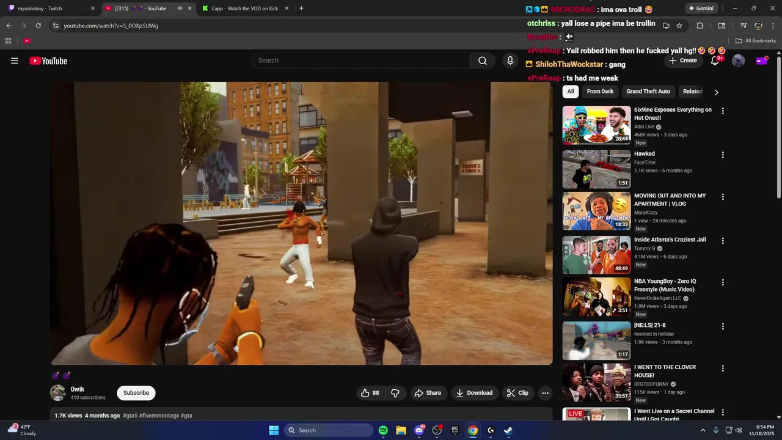The width and height of the screenshot is (782, 440).
Task: Install app icon in address bar
Action: [x=666, y=26]
